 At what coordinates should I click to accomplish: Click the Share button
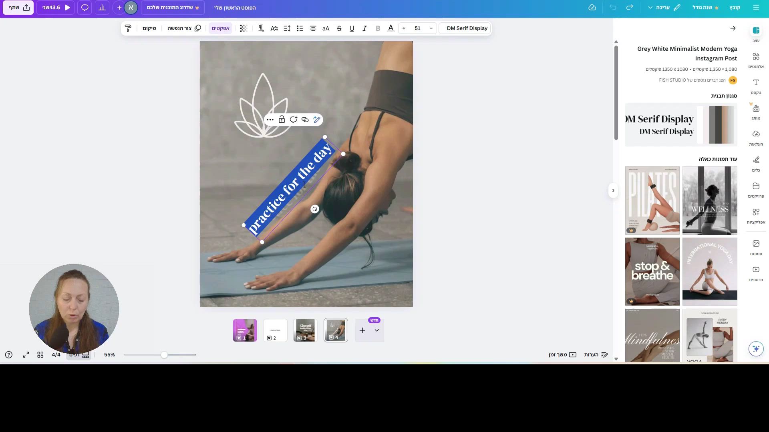tap(18, 8)
